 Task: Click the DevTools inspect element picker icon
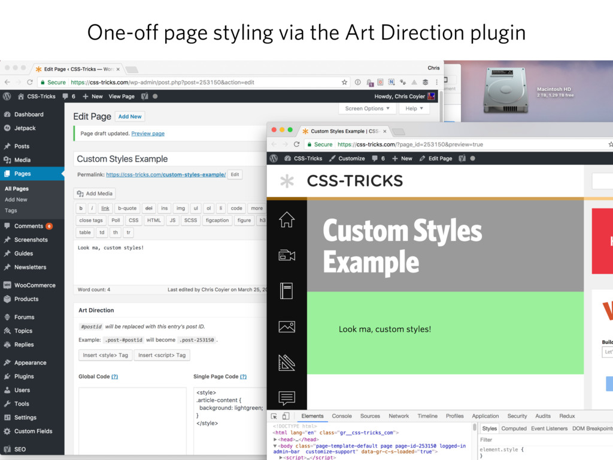point(274,416)
